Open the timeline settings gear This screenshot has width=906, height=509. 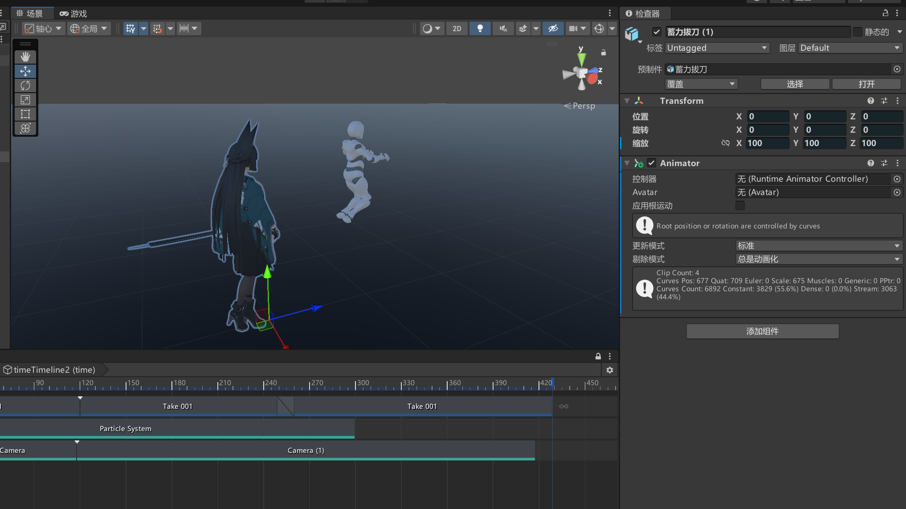click(610, 370)
